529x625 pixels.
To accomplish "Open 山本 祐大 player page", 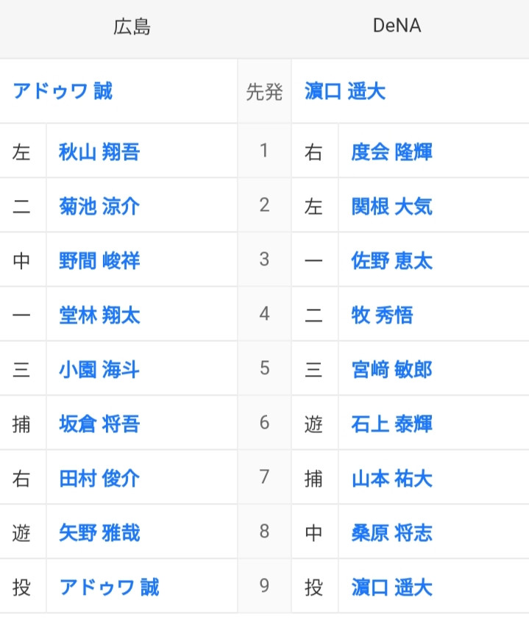I will [391, 479].
